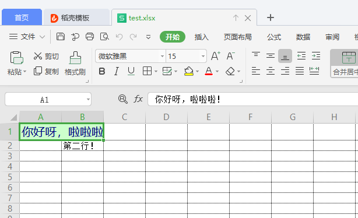Open the 公式 ribbon tab
The image size is (358, 218).
(x=274, y=37)
